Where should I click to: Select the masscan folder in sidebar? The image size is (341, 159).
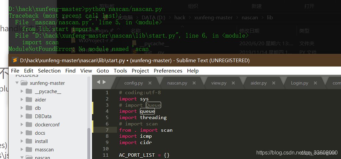tap(44, 150)
